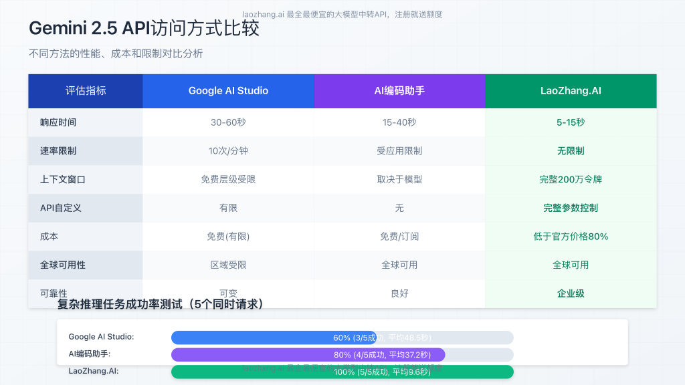Click the 无限制 cell
Viewport: 685px width, 385px height.
571,151
